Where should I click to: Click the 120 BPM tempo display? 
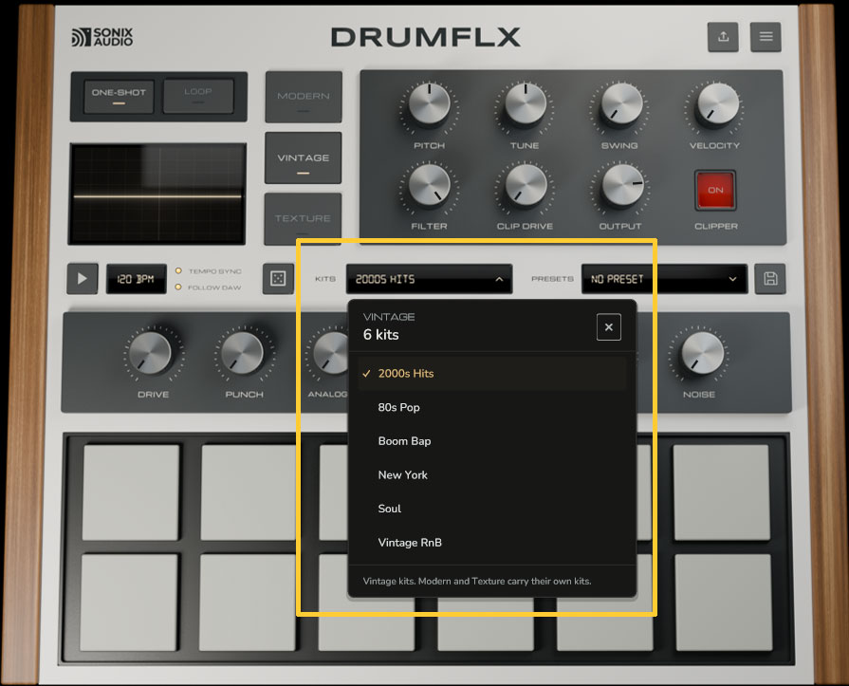(x=137, y=279)
